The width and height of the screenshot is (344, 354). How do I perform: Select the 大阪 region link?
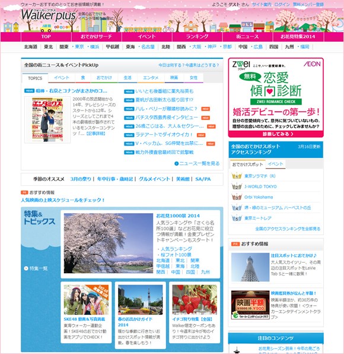pyautogui.click(x=196, y=47)
